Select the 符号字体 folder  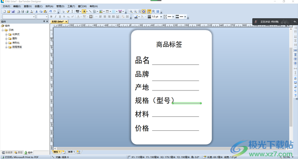(17, 47)
